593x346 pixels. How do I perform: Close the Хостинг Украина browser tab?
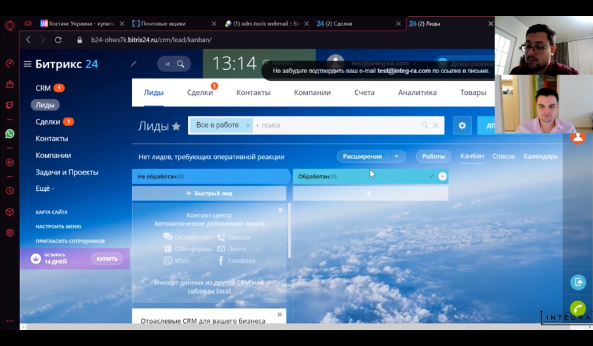pyautogui.click(x=122, y=24)
